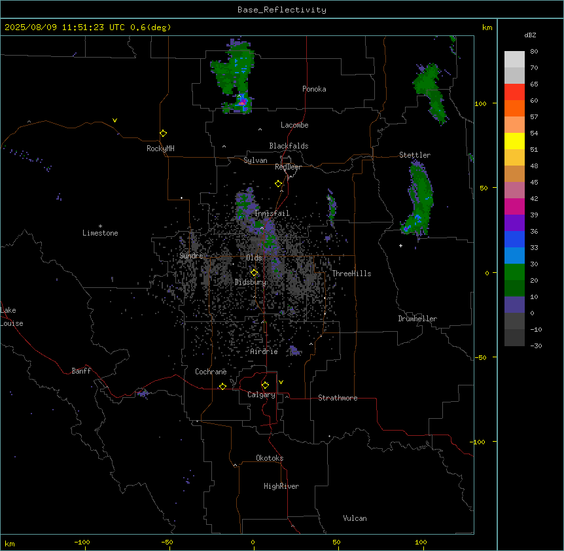Click the yellow diamond marker below Cochrane
Screen dimensions: 564x551
click(x=222, y=386)
